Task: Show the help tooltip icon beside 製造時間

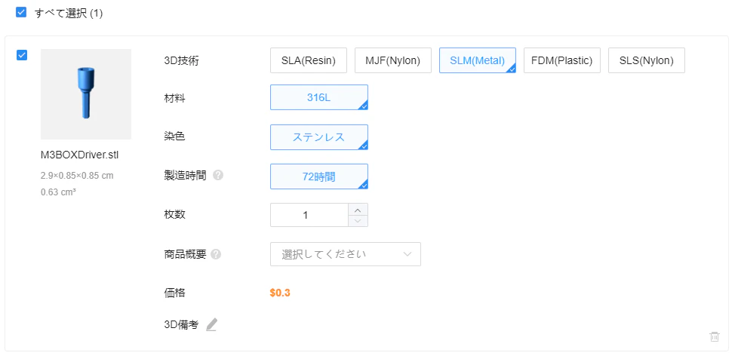Action: (218, 176)
